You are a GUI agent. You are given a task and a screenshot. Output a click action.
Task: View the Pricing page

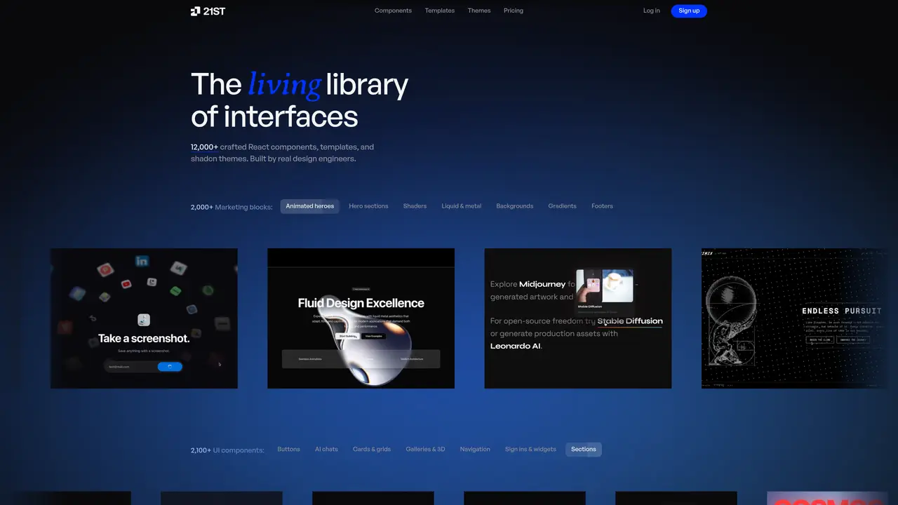(514, 11)
